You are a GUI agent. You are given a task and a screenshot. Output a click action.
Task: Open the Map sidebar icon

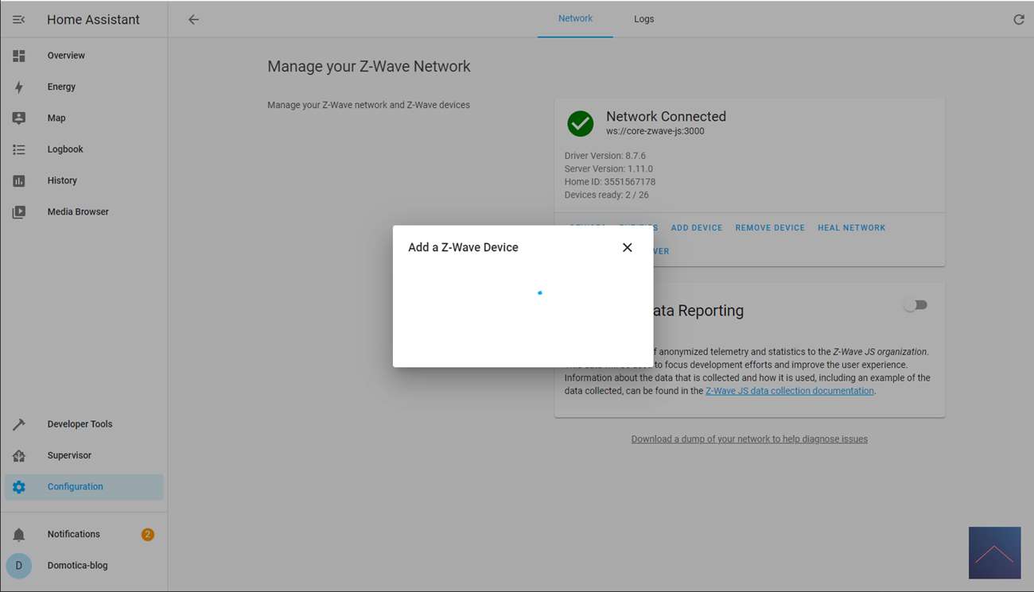[x=19, y=118]
